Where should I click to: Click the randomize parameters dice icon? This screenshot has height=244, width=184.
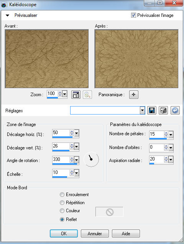(x=163, y=110)
